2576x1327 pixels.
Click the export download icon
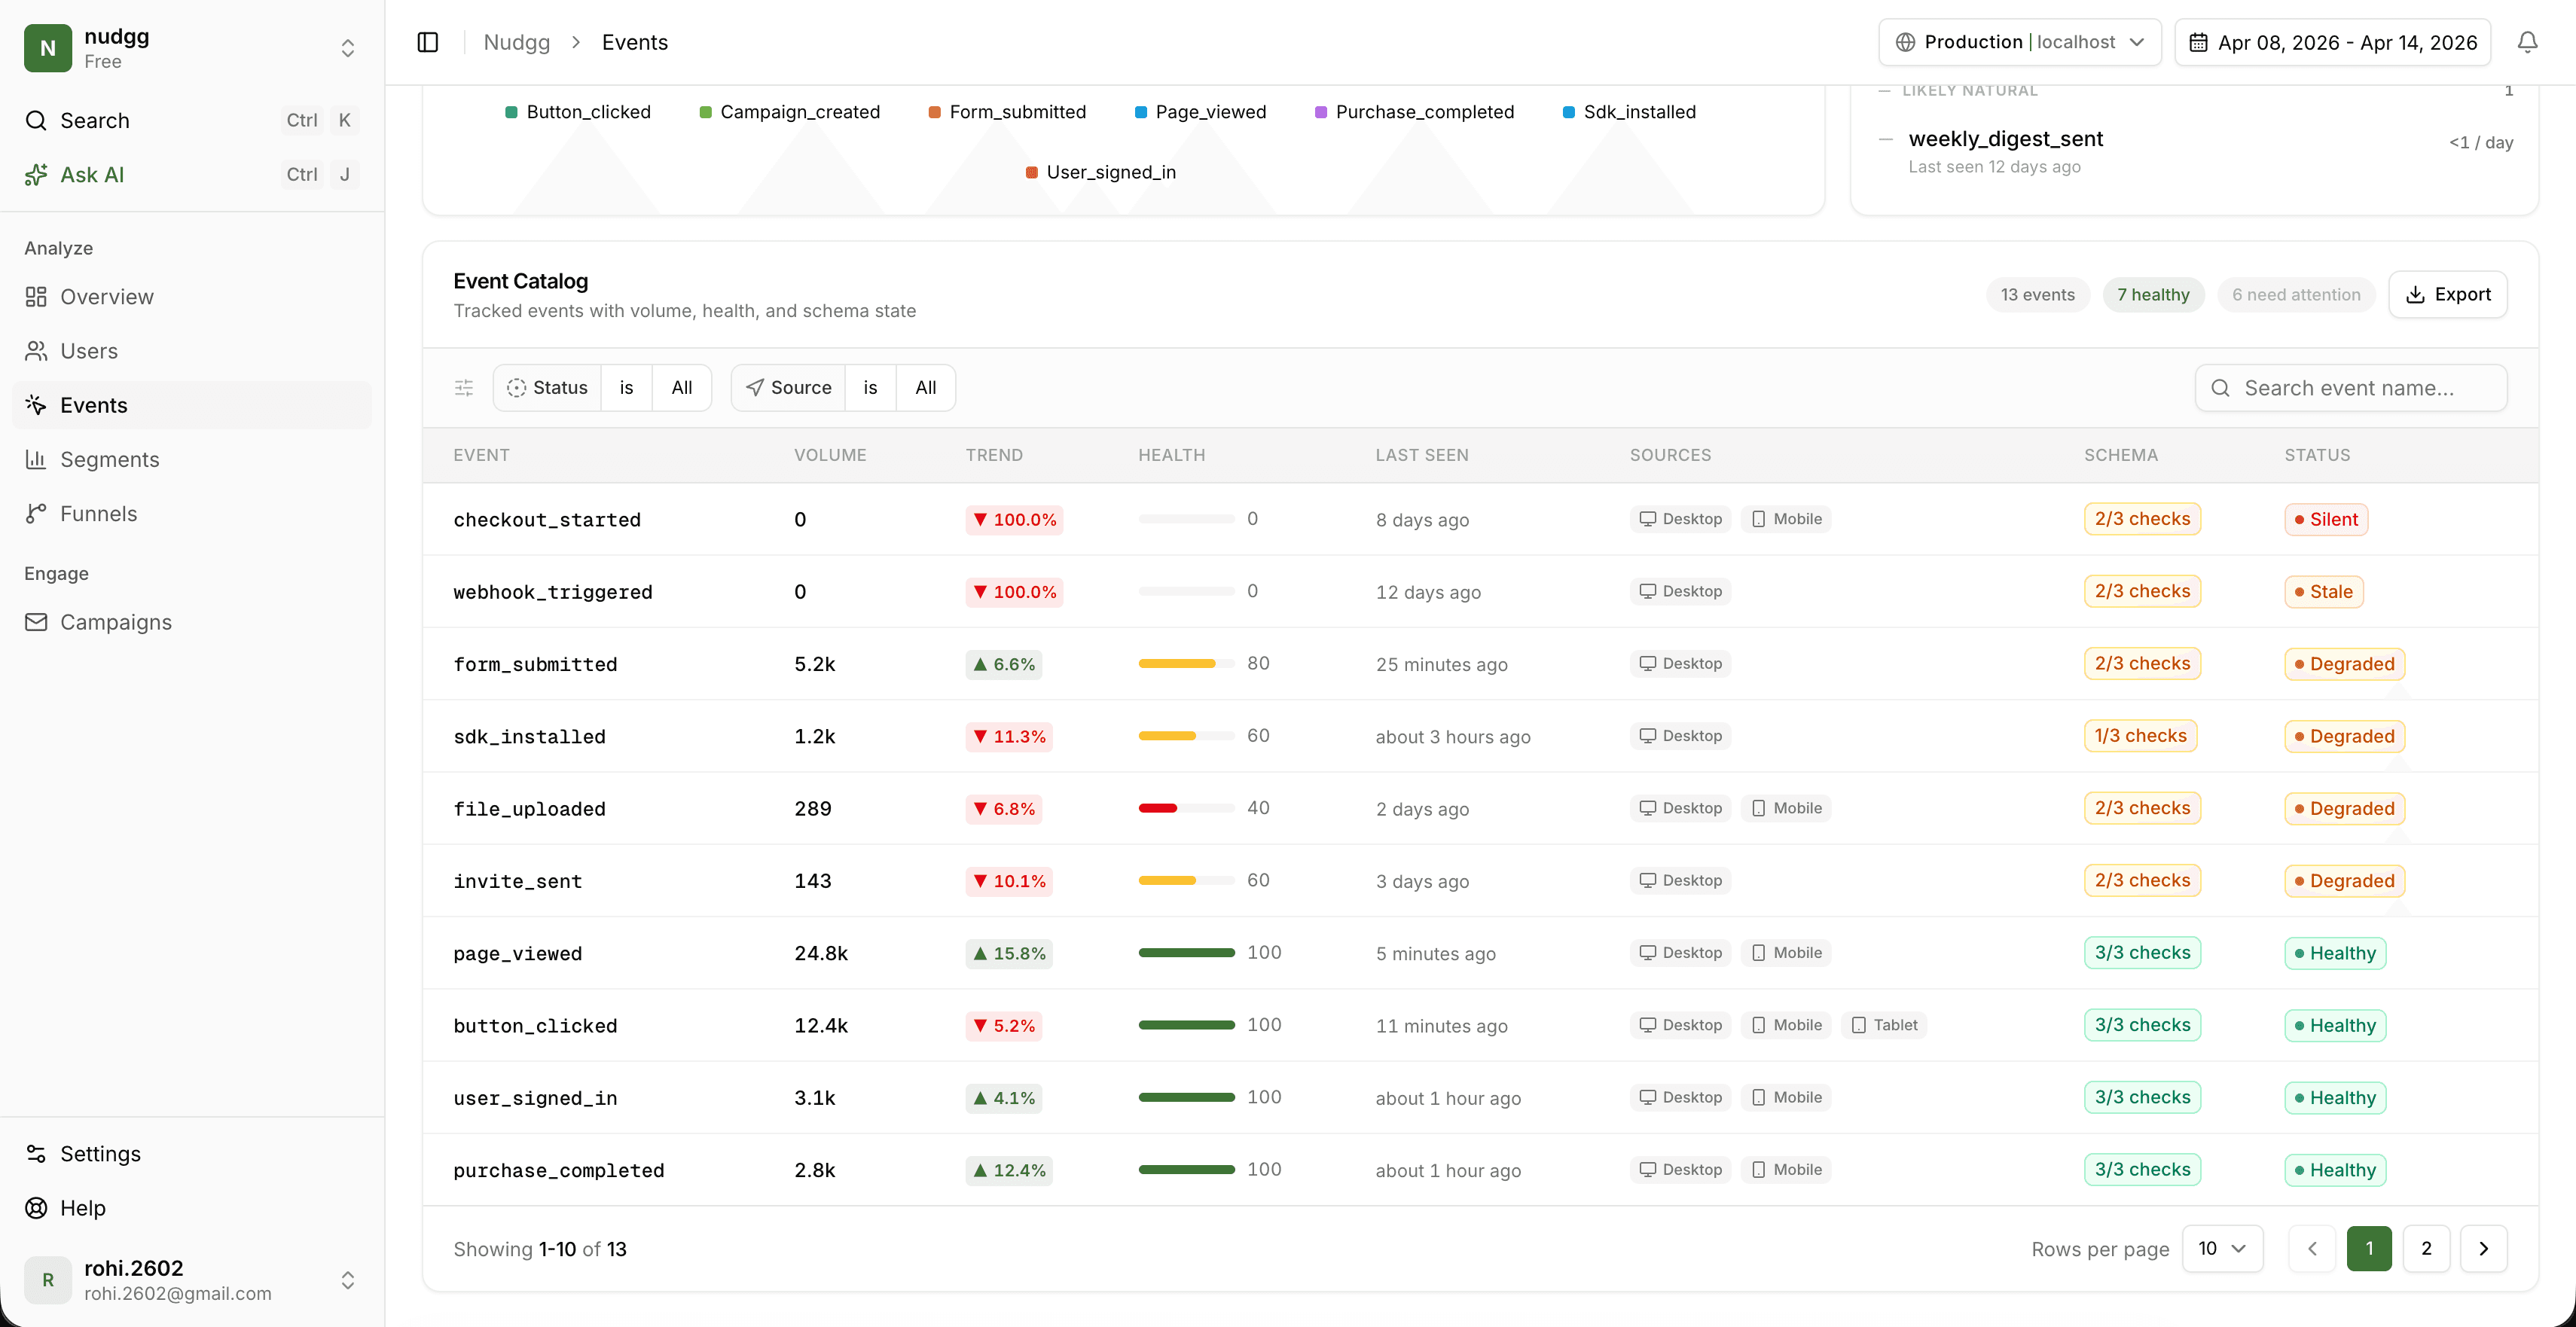coord(2415,294)
